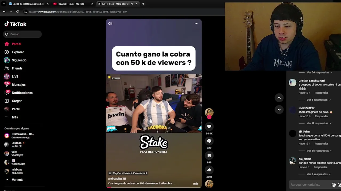Like the video with the heart icon

209,127
